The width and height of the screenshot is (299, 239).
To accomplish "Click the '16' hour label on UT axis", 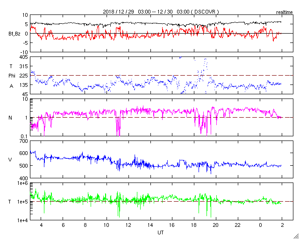I will 172,225.
